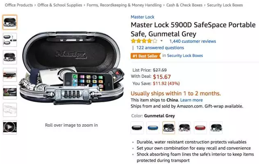
Task: Open the 1,440 customer reviews link
Action: (x=193, y=41)
